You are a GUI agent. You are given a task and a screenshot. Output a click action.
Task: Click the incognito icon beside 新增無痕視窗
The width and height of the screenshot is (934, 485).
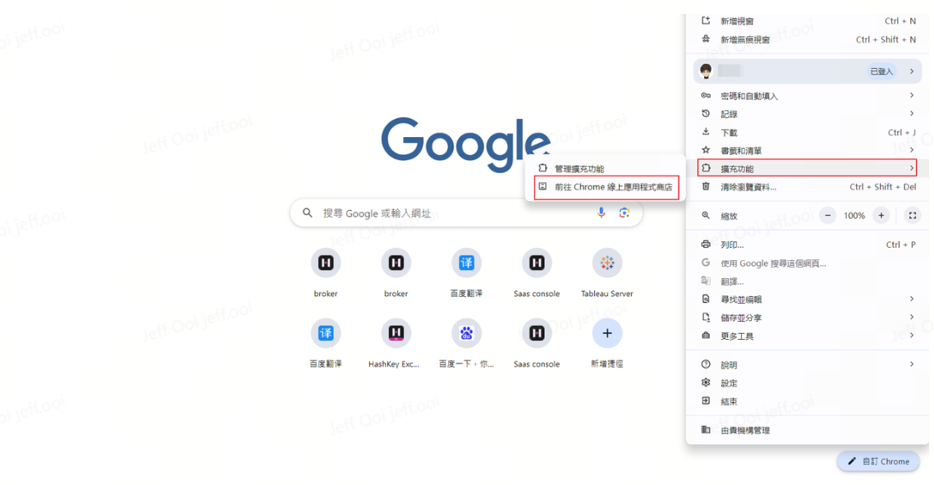click(706, 39)
